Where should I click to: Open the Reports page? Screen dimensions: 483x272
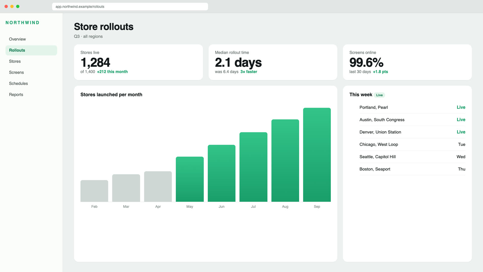tap(31, 95)
